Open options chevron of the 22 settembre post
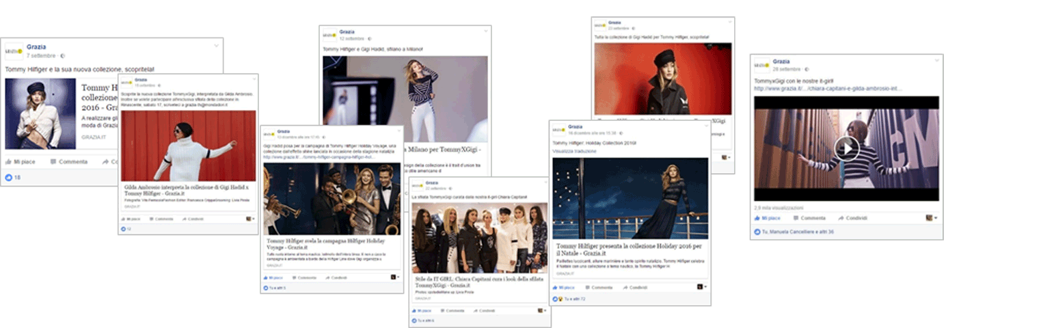 point(545,183)
